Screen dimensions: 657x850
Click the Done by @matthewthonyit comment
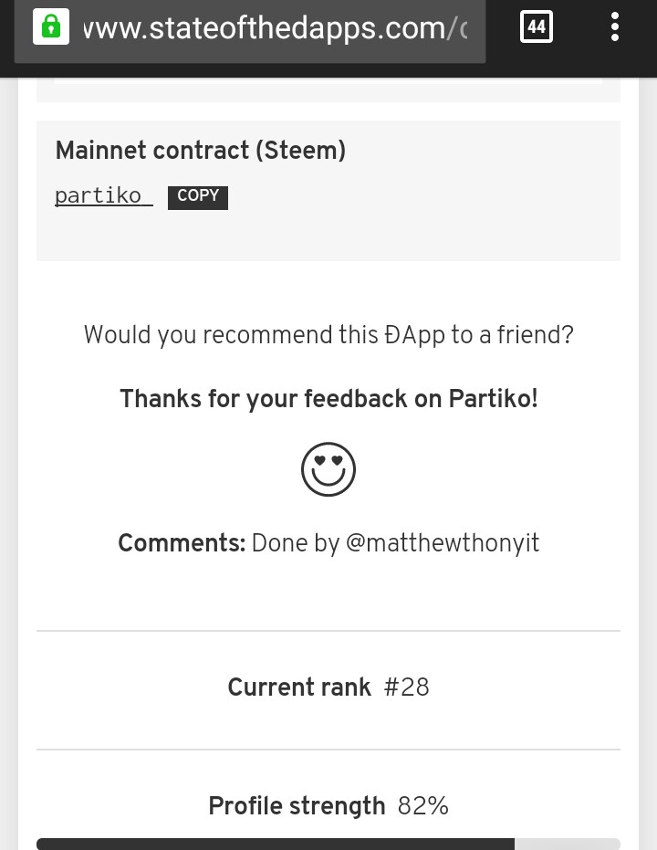click(395, 542)
